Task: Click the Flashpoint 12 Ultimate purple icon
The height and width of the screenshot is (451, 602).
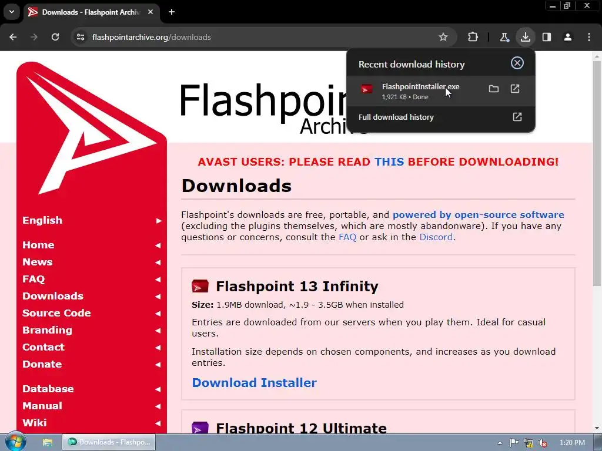Action: coord(200,428)
